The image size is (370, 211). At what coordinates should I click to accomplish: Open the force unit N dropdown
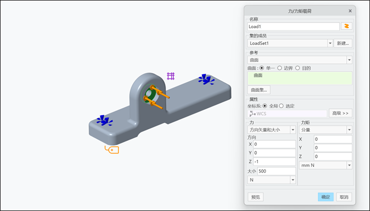pyautogui.click(x=293, y=180)
